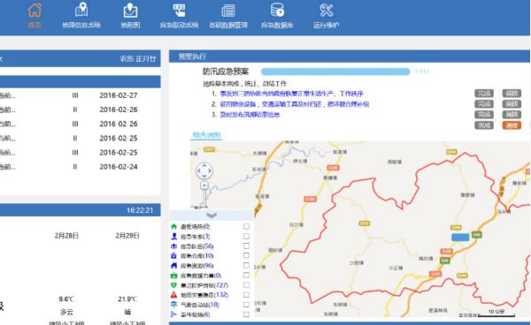
Task: Click the 应急专家(3) person icon
Action: (173, 236)
